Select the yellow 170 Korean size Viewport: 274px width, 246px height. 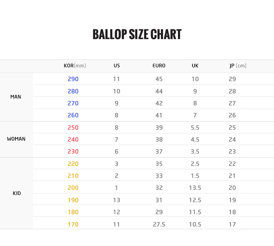[73, 224]
